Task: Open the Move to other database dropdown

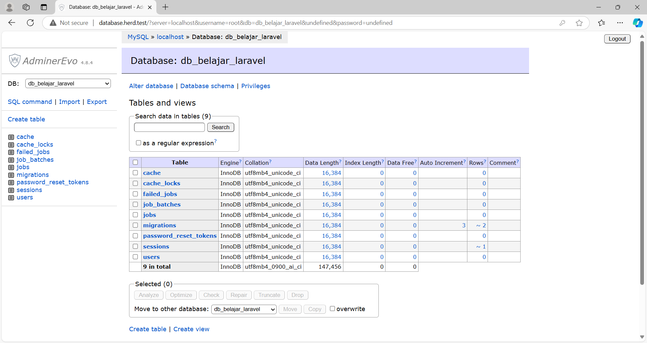Action: 243,309
